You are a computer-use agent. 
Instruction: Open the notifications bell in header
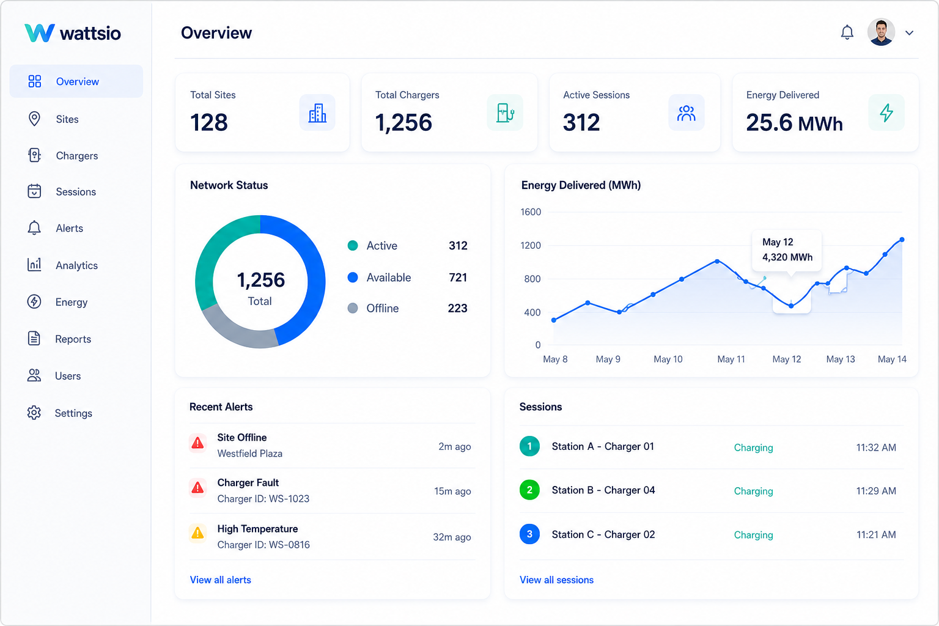point(847,32)
